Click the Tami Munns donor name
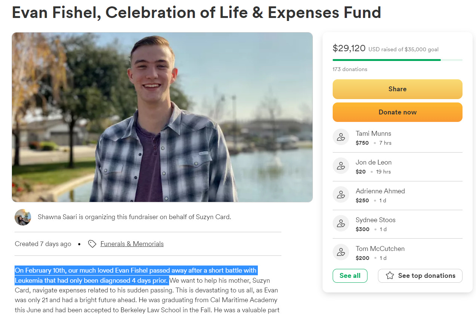Viewport: 476px width, 316px height. [x=373, y=134]
